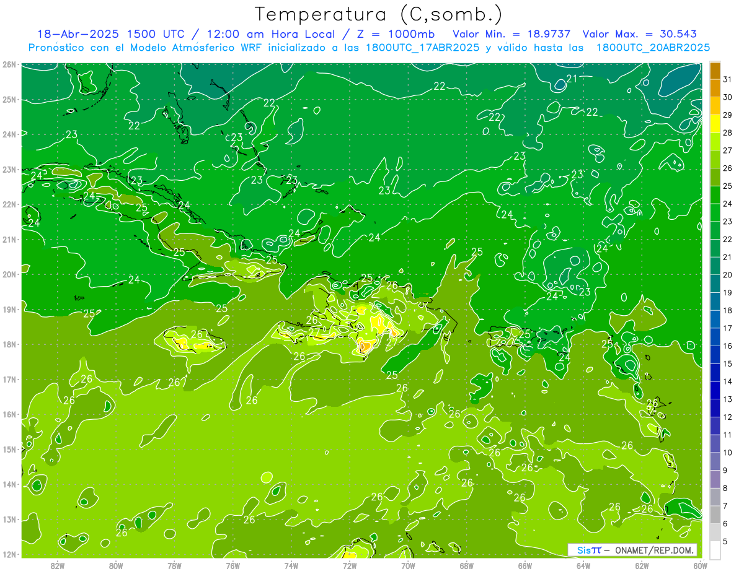744x574 pixels.
Task: Click the map title 'Temperatura (C,somb.)'
Action: 379,14
